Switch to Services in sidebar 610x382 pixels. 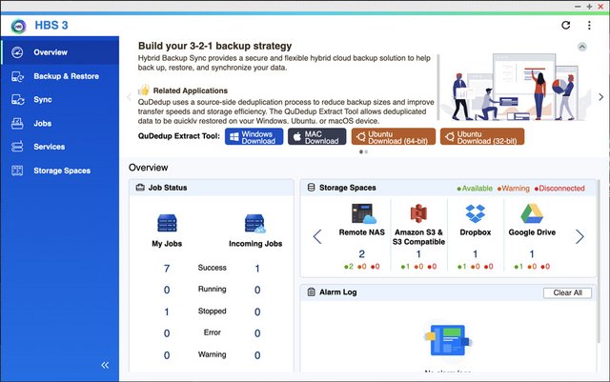pos(60,147)
